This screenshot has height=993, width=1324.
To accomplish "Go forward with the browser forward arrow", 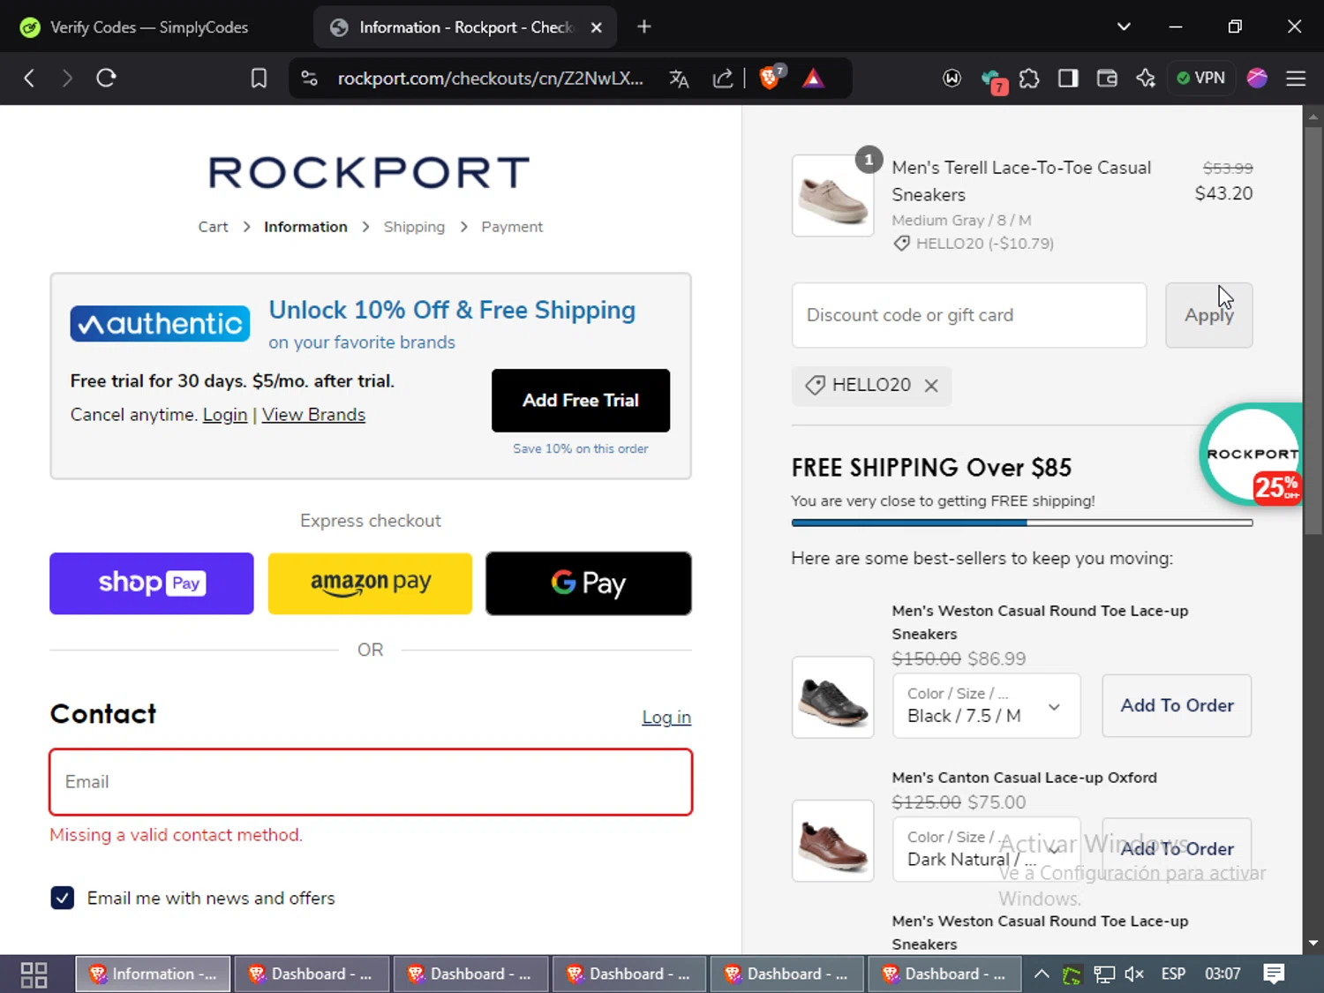I will pos(67,78).
